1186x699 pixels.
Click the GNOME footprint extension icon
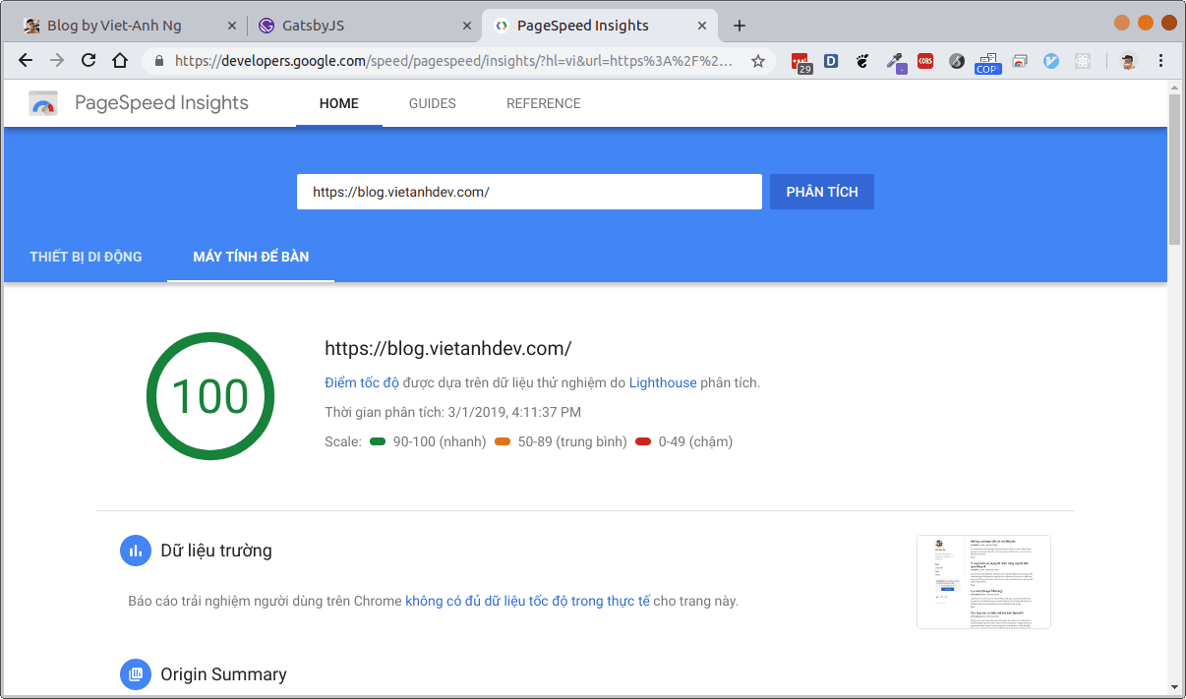862,61
